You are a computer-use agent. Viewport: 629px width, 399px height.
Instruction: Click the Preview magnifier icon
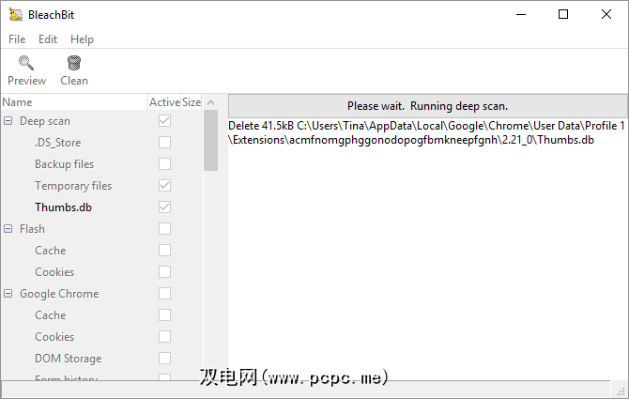click(26, 64)
